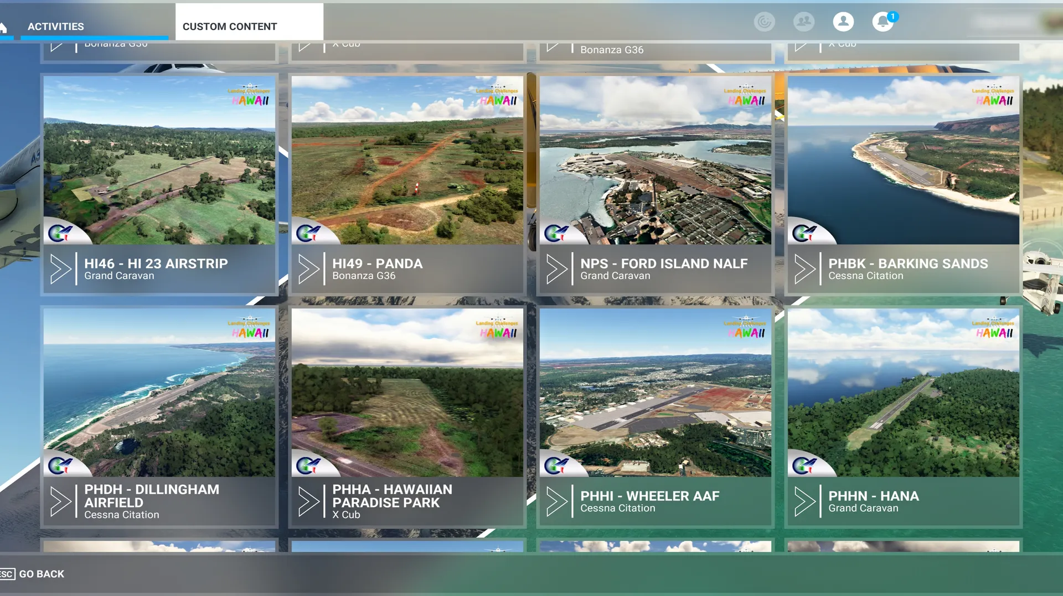The width and height of the screenshot is (1063, 596).
Task: Select the HI46 - HI 23 AIRSTRIP title
Action: 156,263
